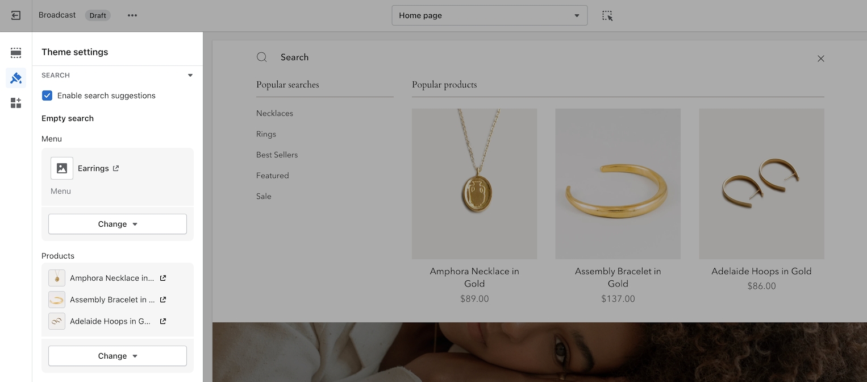Click the search magnifier icon in preview

coord(262,57)
